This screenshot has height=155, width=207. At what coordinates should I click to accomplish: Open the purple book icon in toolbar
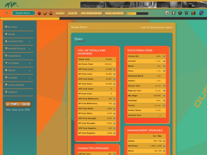201,13
